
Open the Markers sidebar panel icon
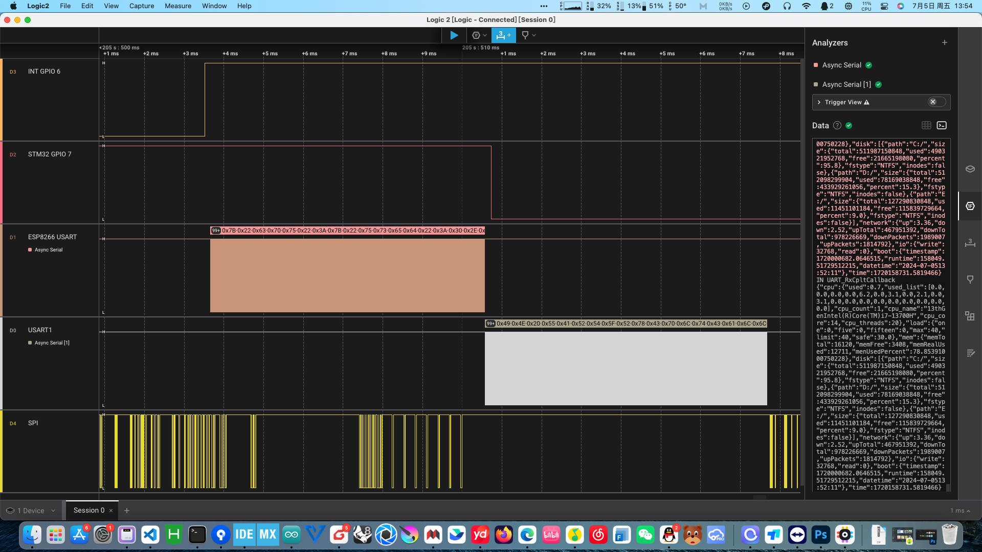(970, 280)
